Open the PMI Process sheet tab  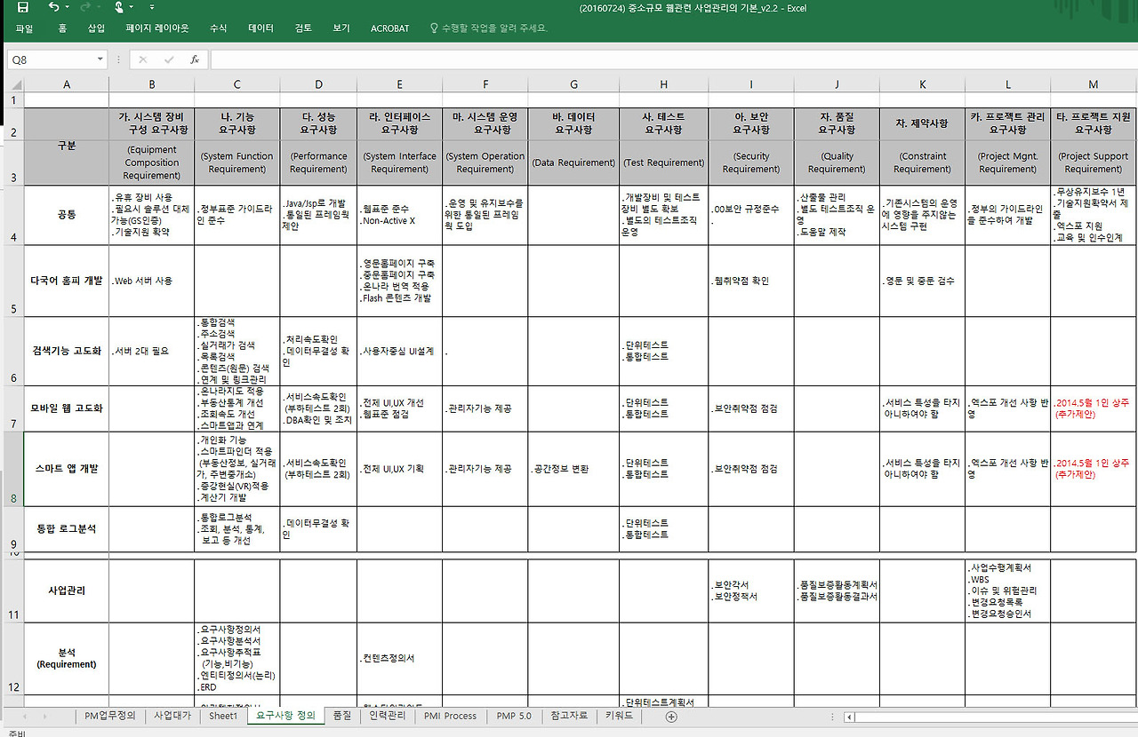450,716
